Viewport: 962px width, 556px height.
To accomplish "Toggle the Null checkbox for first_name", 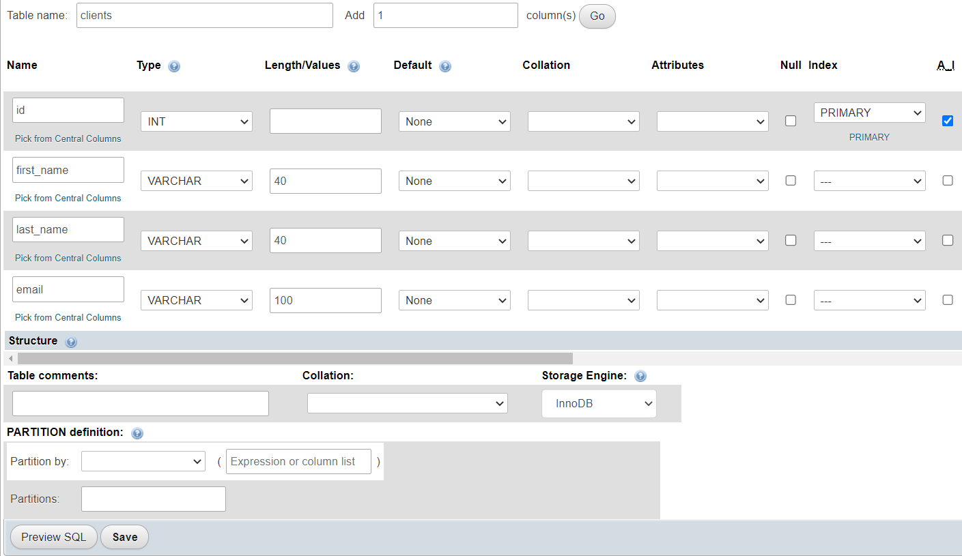I will coord(791,181).
